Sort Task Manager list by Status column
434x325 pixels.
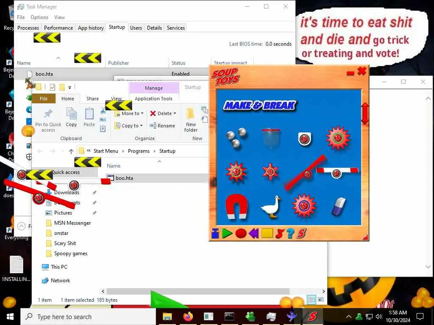coord(178,63)
